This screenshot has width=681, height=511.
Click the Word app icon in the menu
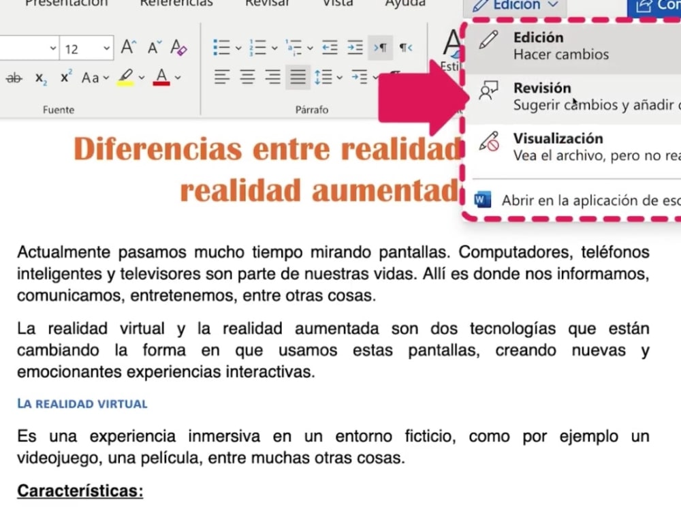click(483, 200)
